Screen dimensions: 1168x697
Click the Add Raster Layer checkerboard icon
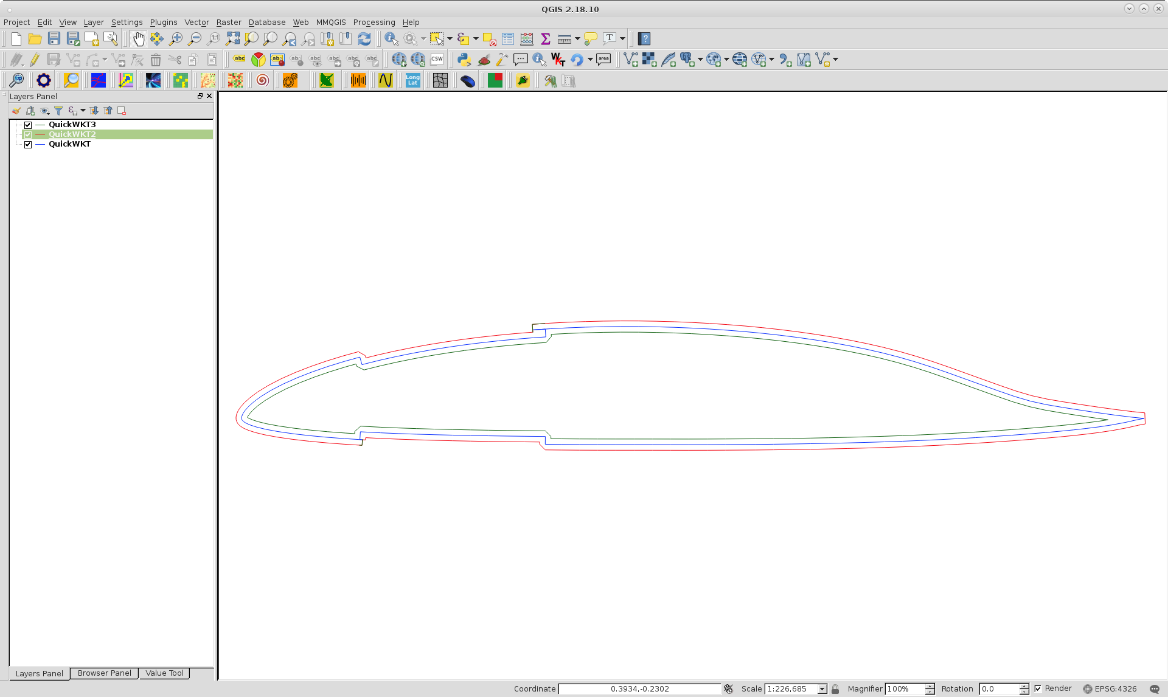[x=650, y=60]
